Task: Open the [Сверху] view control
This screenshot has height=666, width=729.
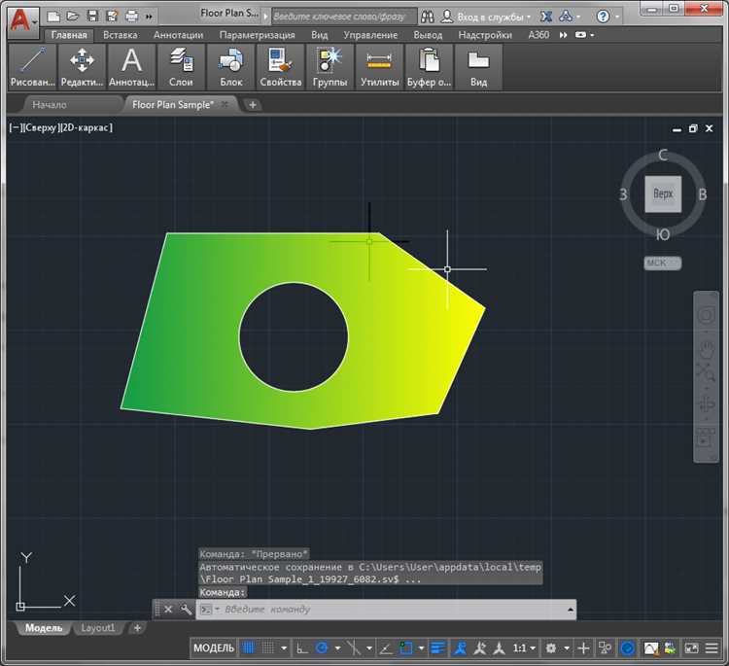Action: [41, 127]
